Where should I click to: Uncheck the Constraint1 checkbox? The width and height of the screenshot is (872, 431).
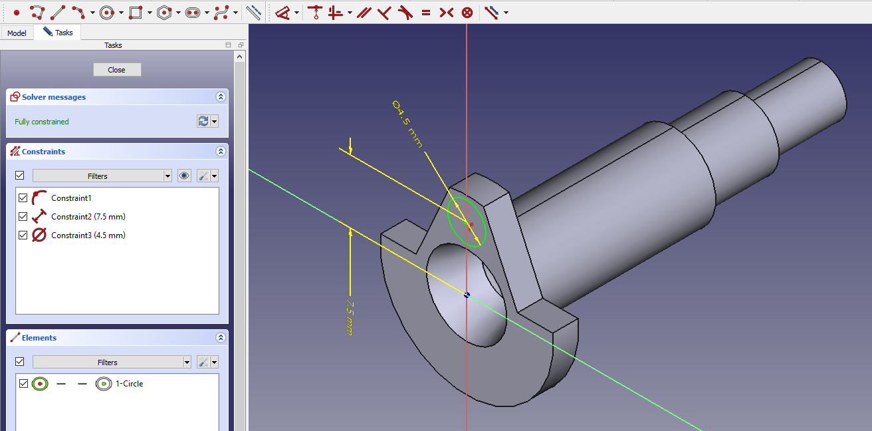tap(23, 198)
